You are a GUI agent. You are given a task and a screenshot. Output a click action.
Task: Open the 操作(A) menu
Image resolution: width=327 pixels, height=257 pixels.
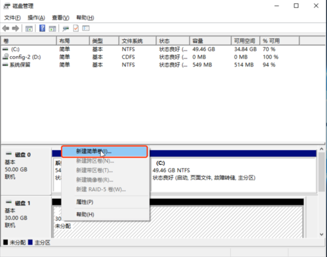(x=36, y=18)
